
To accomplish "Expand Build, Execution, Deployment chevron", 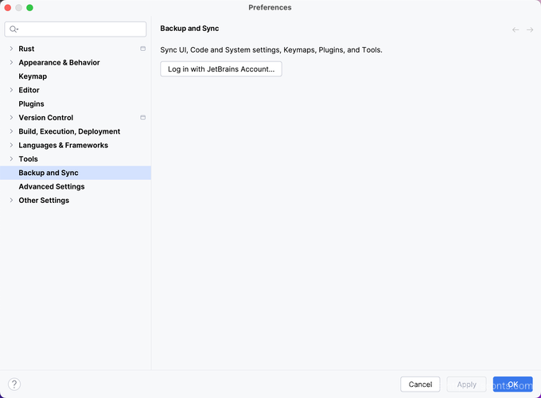I will [x=11, y=131].
